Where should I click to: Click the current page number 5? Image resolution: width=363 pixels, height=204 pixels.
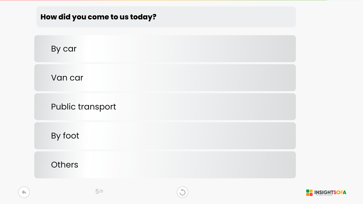click(x=97, y=191)
